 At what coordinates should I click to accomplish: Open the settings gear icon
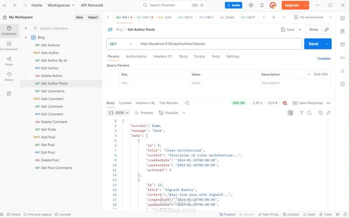(251, 5)
